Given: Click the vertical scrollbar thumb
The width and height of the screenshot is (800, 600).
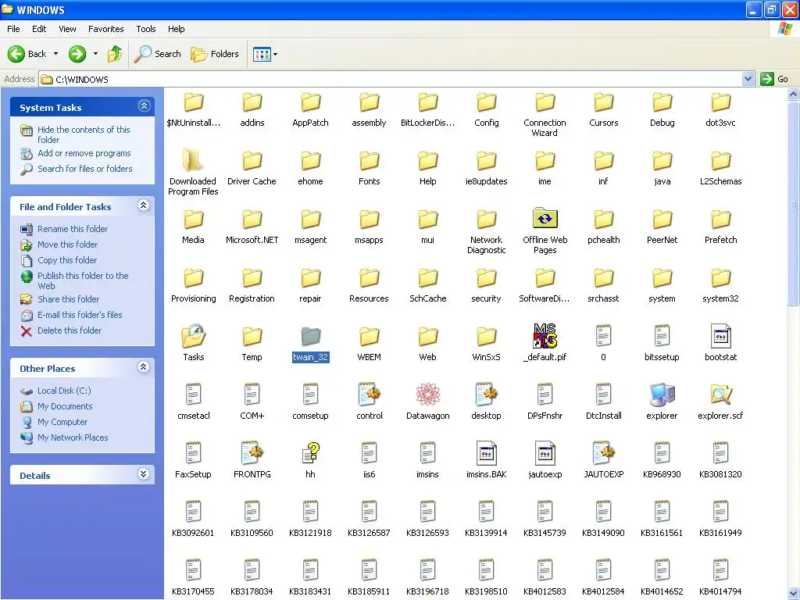Looking at the screenshot, I should click(794, 204).
